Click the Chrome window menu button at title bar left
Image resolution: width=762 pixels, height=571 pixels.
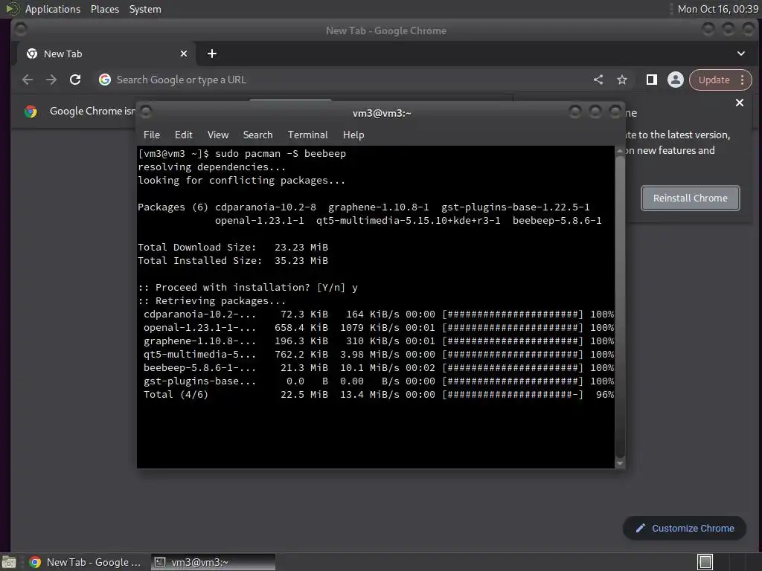tap(20, 30)
